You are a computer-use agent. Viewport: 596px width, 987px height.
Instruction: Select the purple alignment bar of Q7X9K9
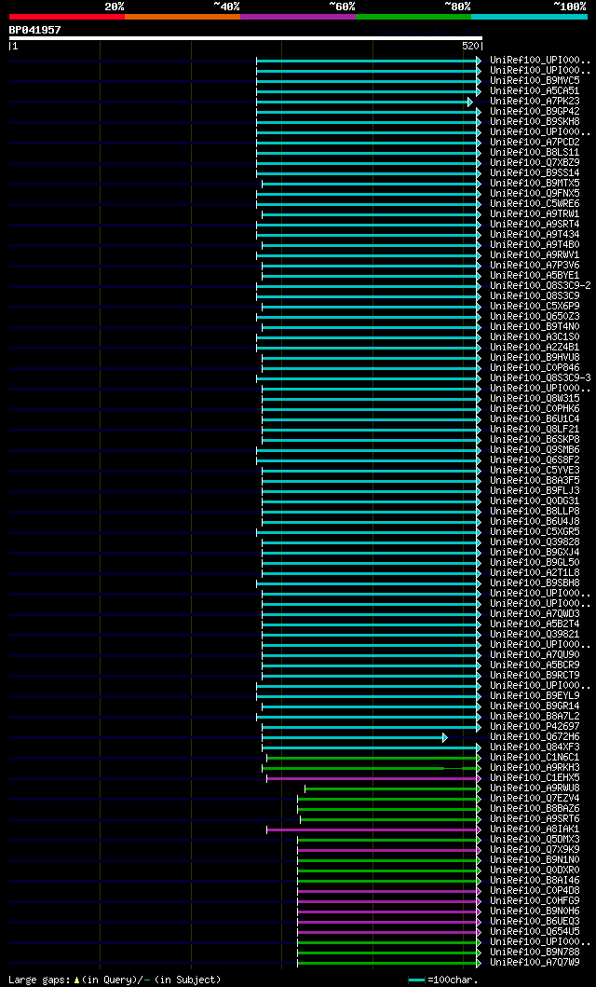(x=390, y=850)
